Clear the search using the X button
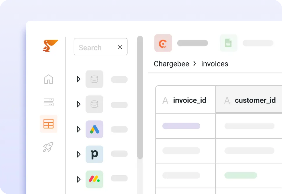The height and width of the screenshot is (194, 282). coord(120,47)
